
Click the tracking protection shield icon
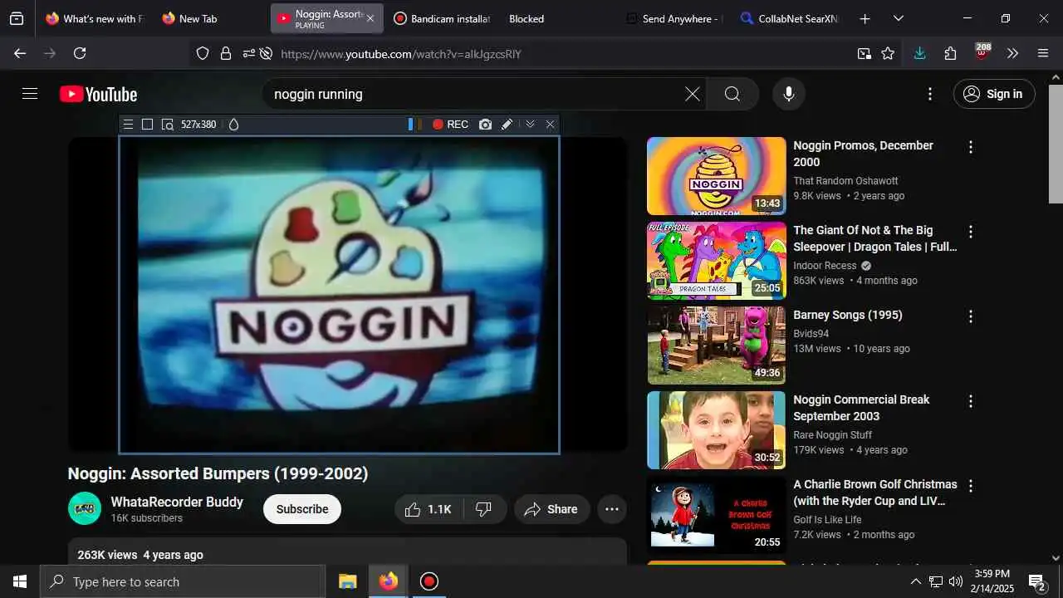203,53
